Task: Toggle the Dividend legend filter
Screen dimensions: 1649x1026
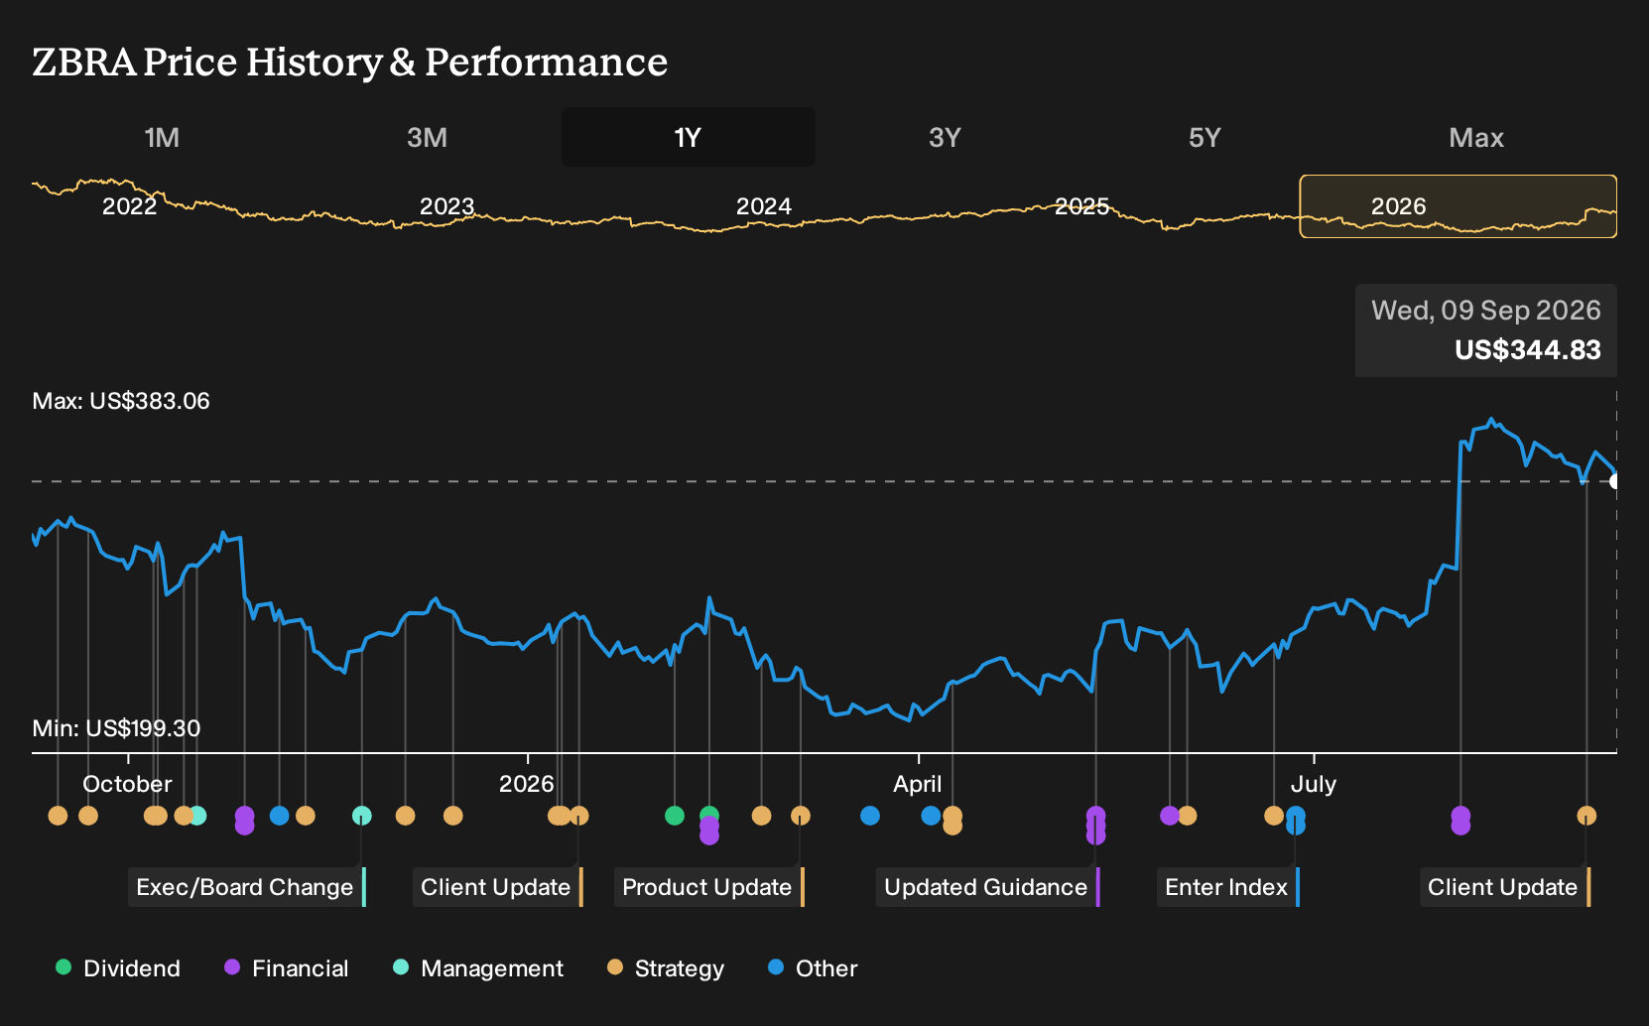Action: pyautogui.click(x=117, y=968)
